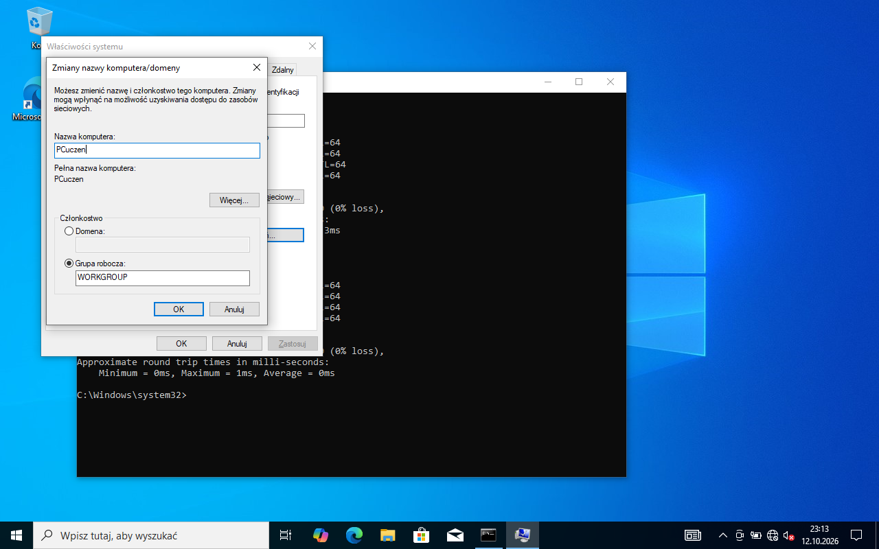The height and width of the screenshot is (549, 879).
Task: Select the Grupa robocza radio button
Action: coord(69,264)
